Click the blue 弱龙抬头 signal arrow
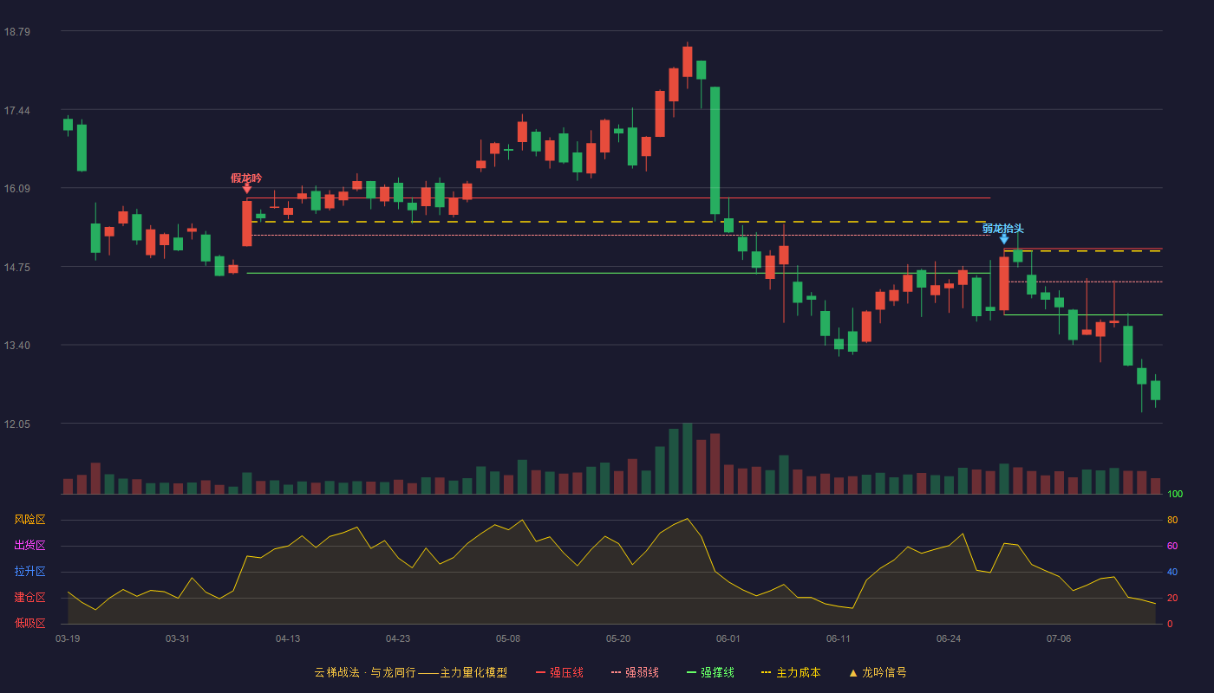 (x=1004, y=239)
